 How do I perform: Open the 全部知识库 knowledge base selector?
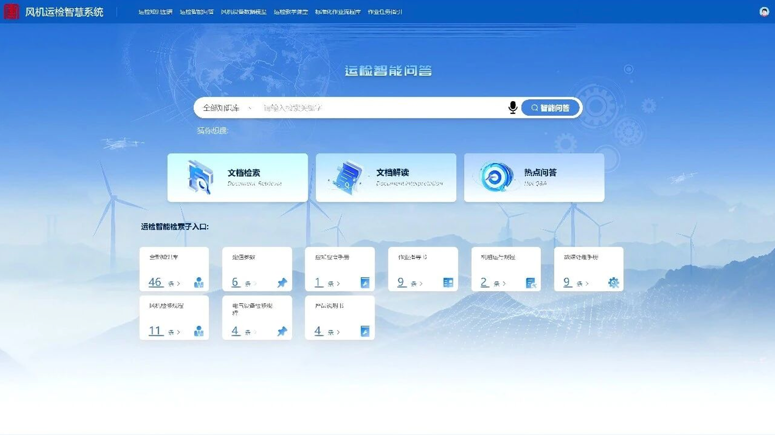click(x=222, y=107)
